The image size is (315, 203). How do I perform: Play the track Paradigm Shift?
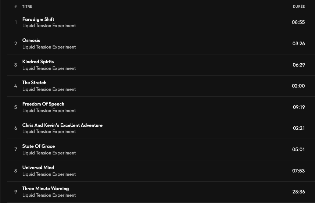[38, 19]
